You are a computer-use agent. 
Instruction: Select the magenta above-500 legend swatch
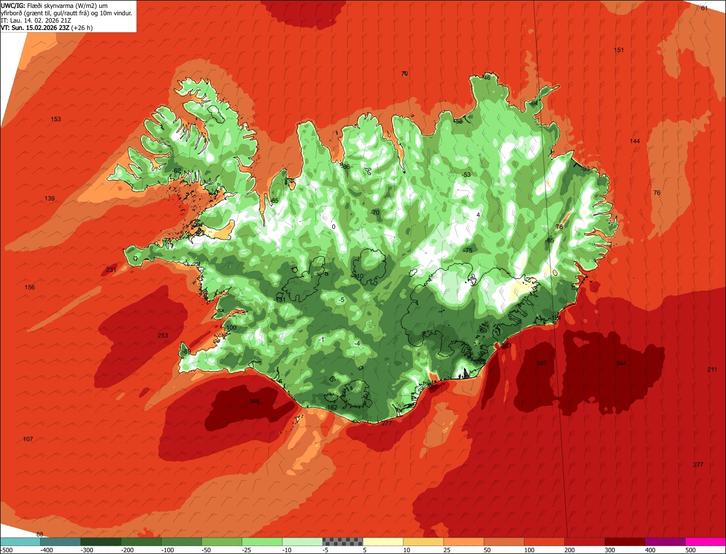[706, 542]
